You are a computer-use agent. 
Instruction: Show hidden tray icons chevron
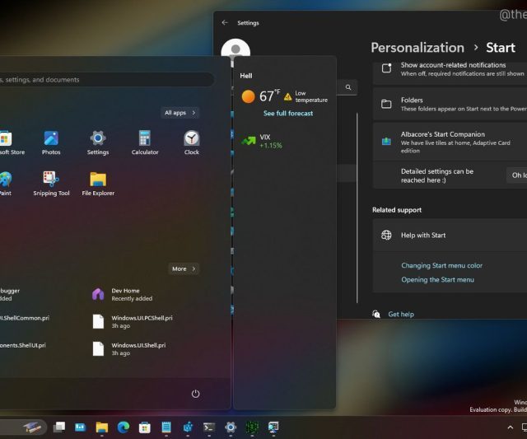point(511,427)
